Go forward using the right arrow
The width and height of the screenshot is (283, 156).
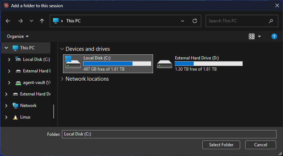pyautogui.click(x=21, y=21)
